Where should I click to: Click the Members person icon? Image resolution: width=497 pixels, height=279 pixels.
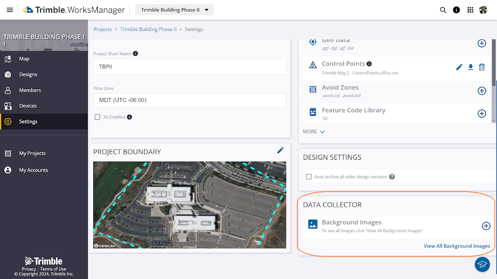[8, 90]
